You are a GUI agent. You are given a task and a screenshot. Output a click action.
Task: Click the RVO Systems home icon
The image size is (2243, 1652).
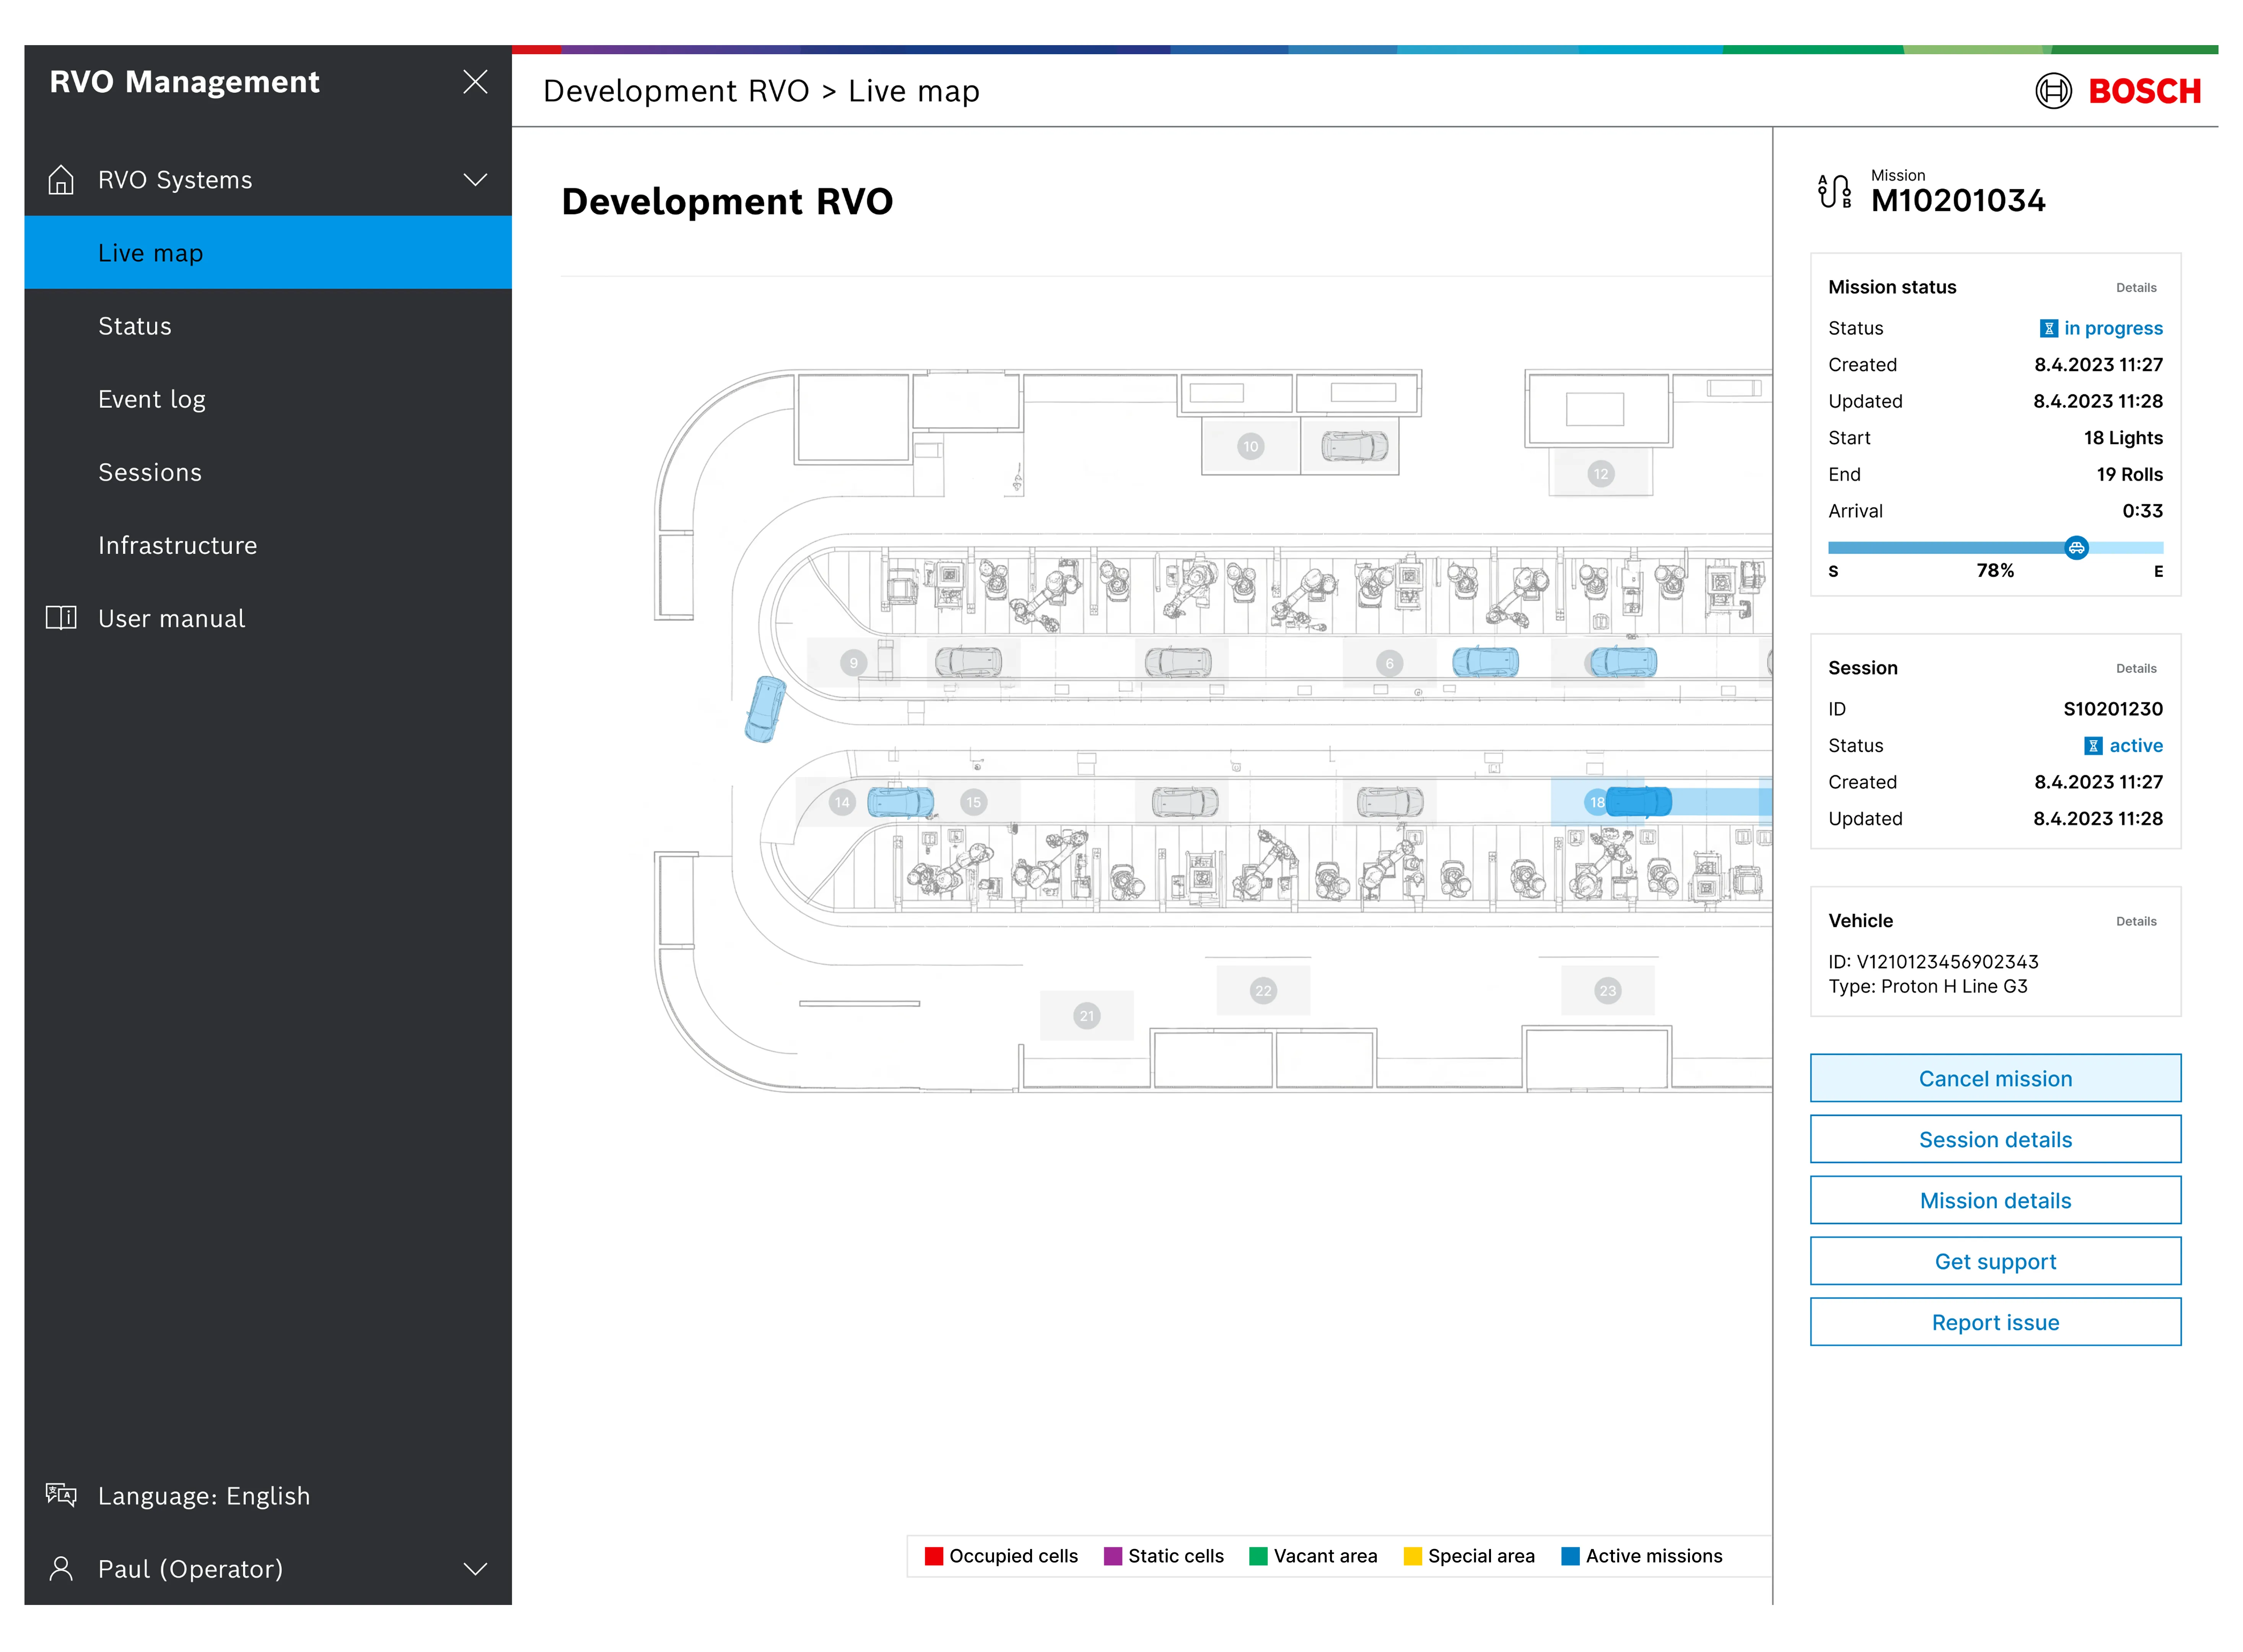pos(61,180)
